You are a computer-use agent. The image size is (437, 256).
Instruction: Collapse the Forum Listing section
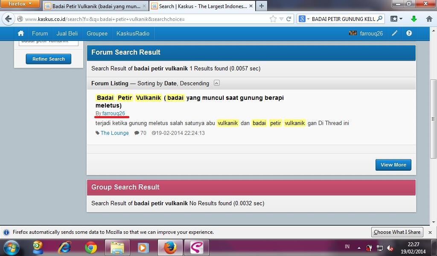click(216, 83)
